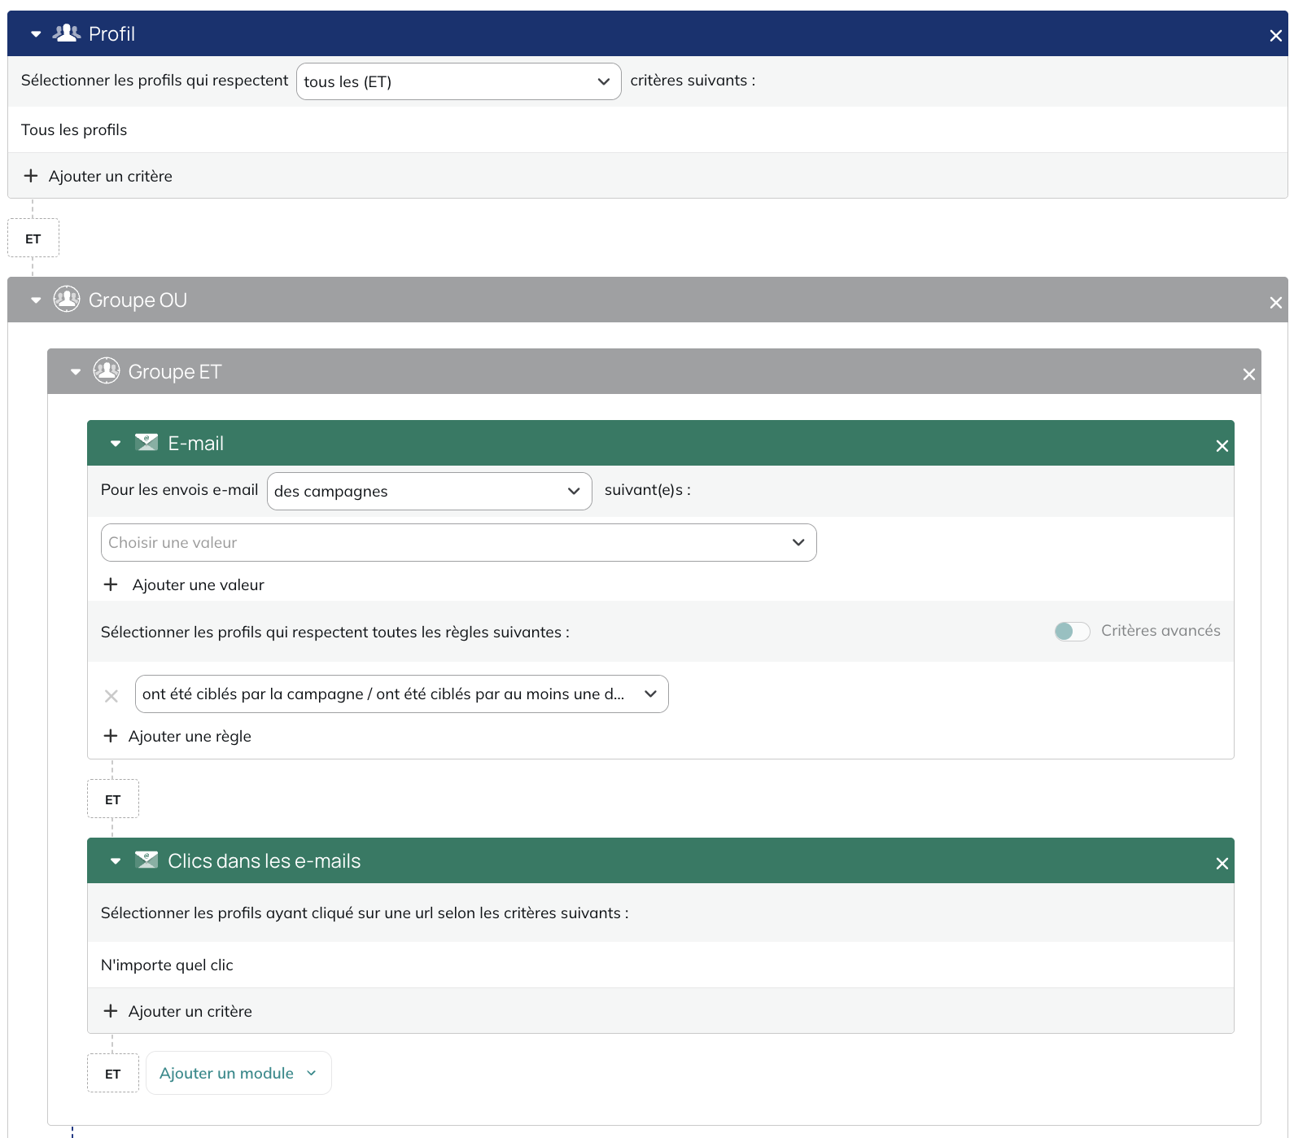Click the Groupe OU group icon

pos(67,300)
